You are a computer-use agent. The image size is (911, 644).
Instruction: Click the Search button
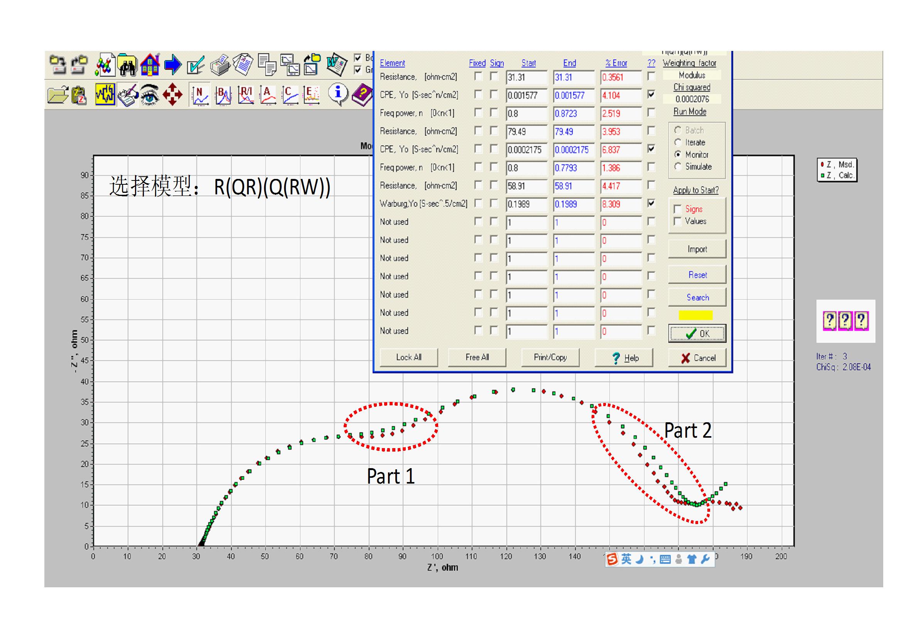click(x=697, y=297)
